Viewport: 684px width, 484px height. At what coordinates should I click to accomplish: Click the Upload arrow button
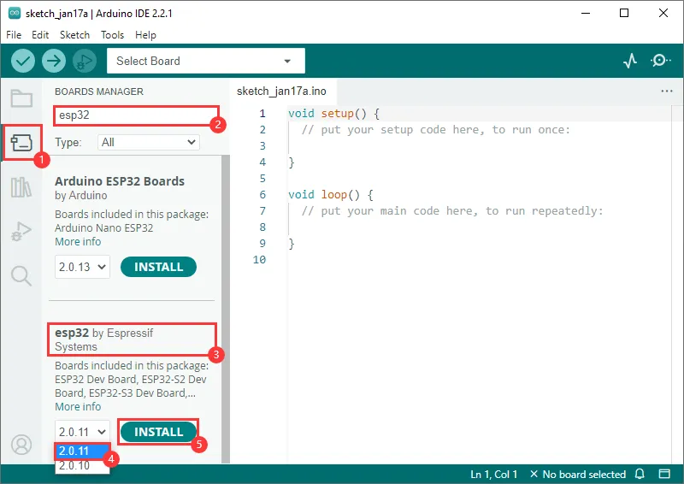point(54,61)
